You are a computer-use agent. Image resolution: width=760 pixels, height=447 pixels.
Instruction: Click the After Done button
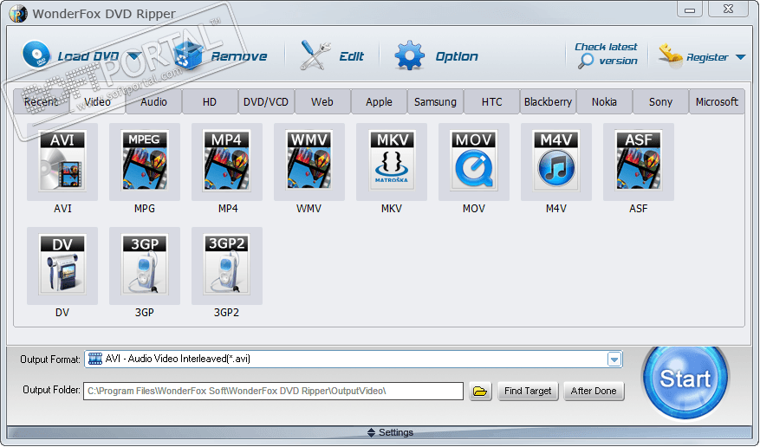pos(594,391)
